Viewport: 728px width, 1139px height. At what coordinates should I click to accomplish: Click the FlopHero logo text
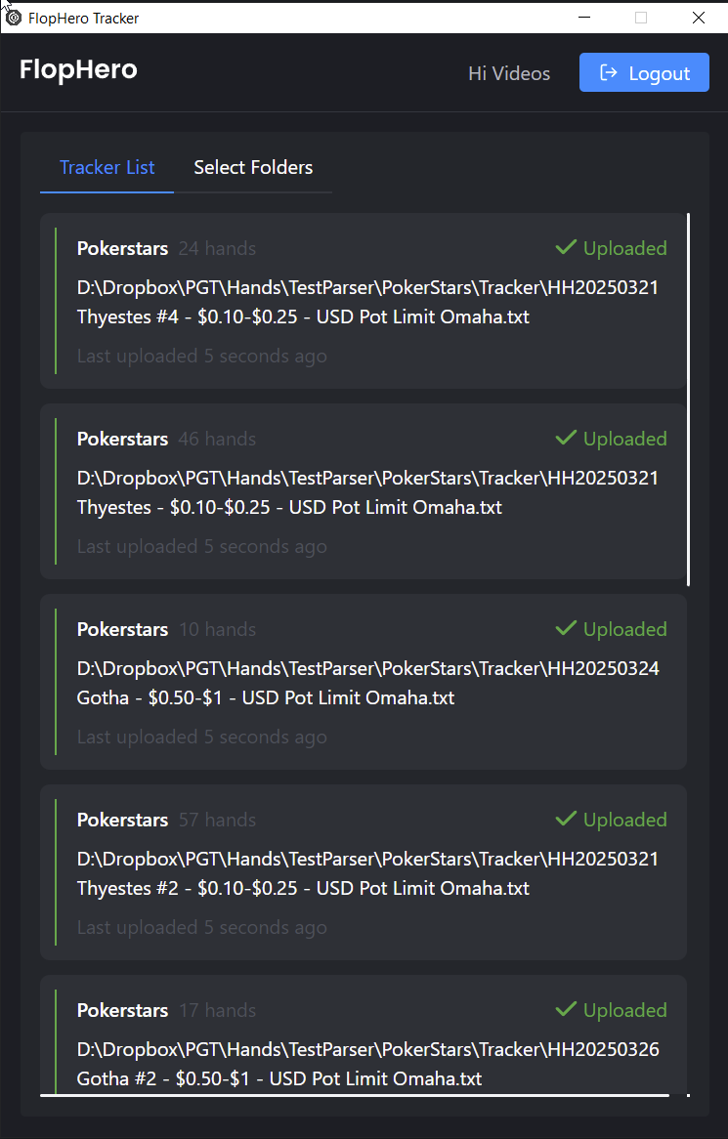(78, 69)
